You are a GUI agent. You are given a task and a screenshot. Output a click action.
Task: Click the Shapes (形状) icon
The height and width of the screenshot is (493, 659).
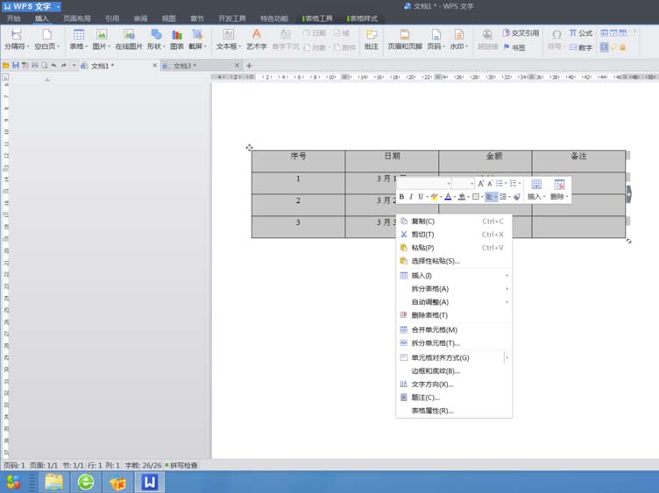click(156, 34)
